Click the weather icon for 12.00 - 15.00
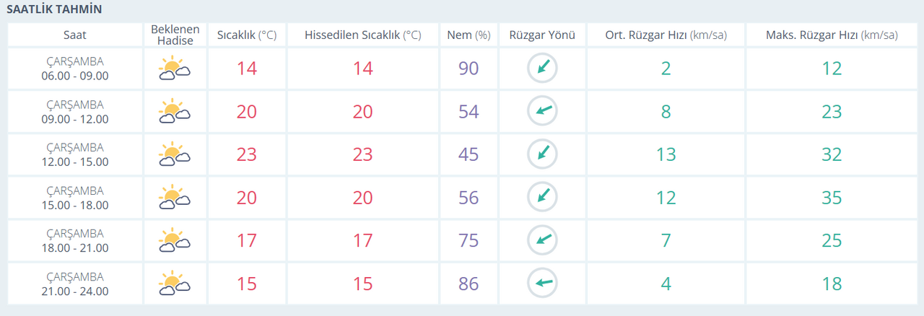This screenshot has height=316, width=924. pyautogui.click(x=174, y=154)
